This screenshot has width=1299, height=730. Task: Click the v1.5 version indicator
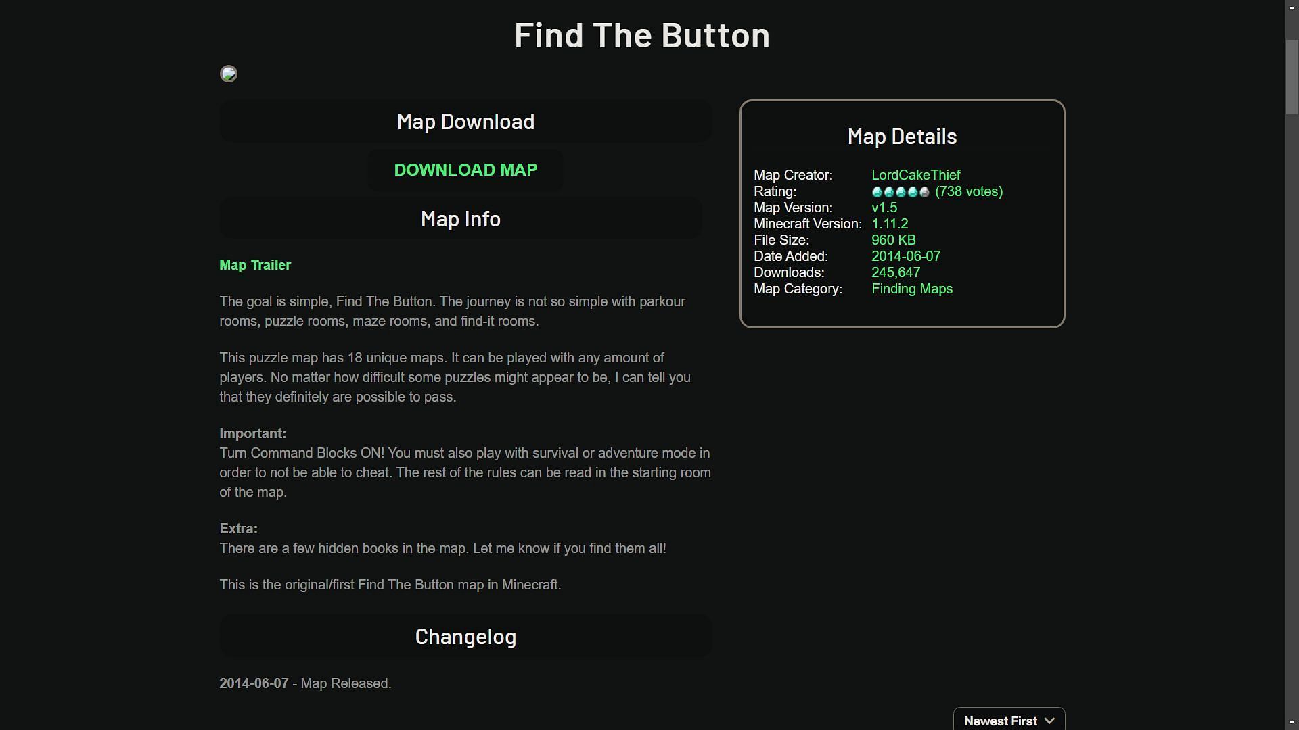884,208
